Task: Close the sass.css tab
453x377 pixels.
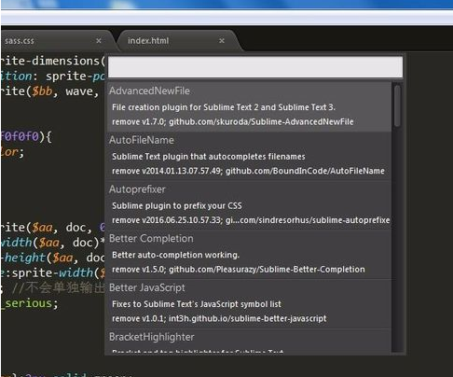Action: click(99, 41)
